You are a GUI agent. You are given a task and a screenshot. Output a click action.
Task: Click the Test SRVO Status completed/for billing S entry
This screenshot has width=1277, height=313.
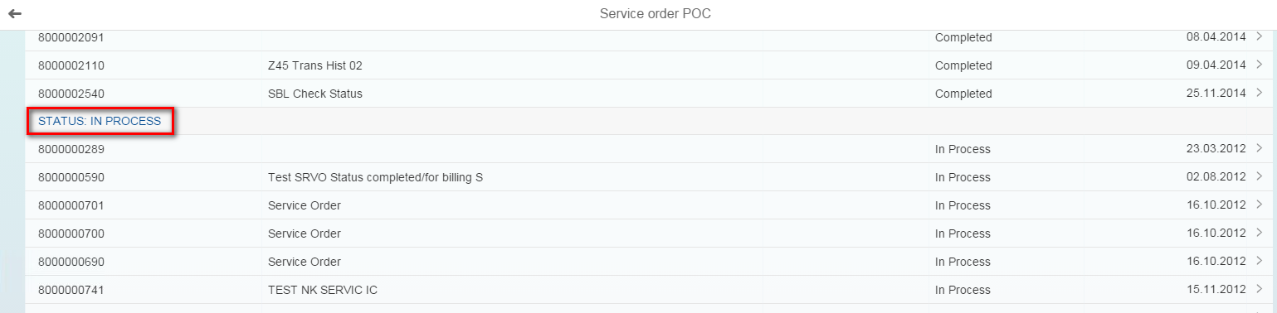(x=376, y=178)
